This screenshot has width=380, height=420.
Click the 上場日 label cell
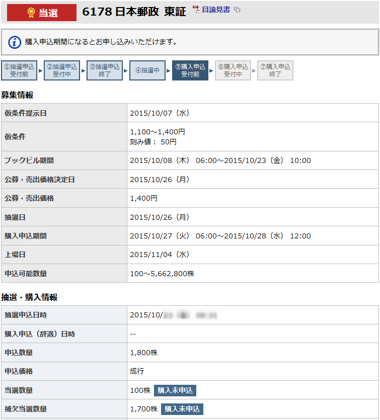click(64, 255)
